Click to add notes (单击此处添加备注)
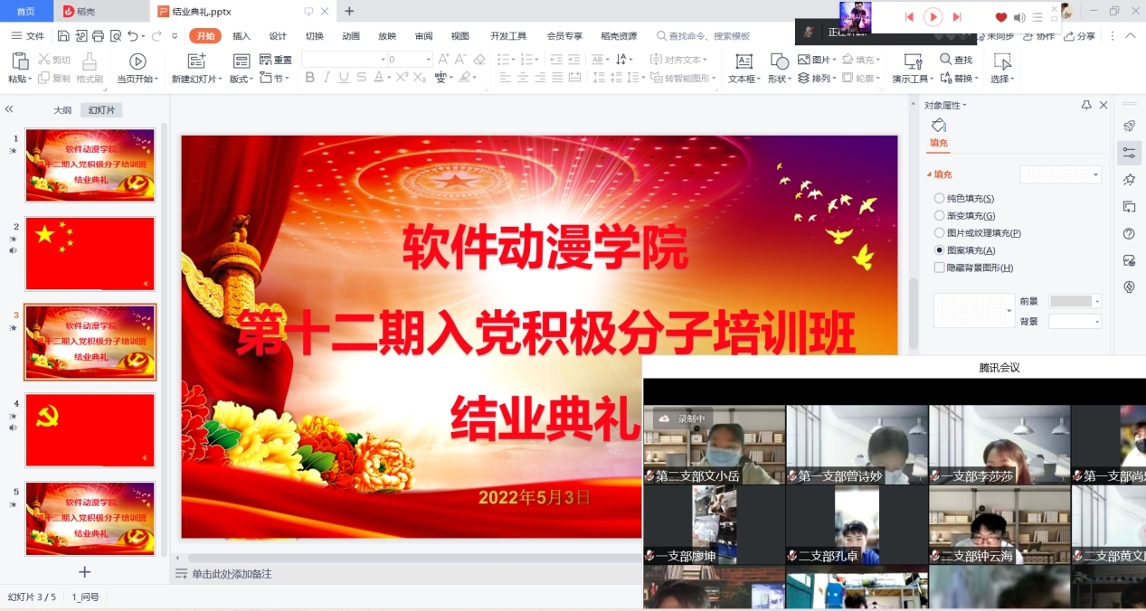Viewport: 1146px width, 611px height. click(x=232, y=574)
